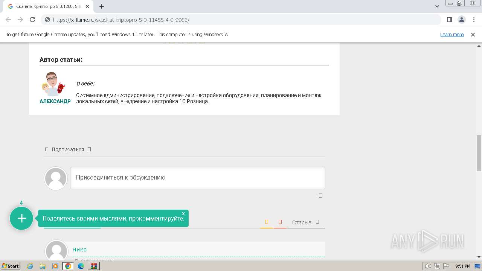Screen dimensions: 482x271
Task: Switch to Chrome taskbar button
Action: 68,266
